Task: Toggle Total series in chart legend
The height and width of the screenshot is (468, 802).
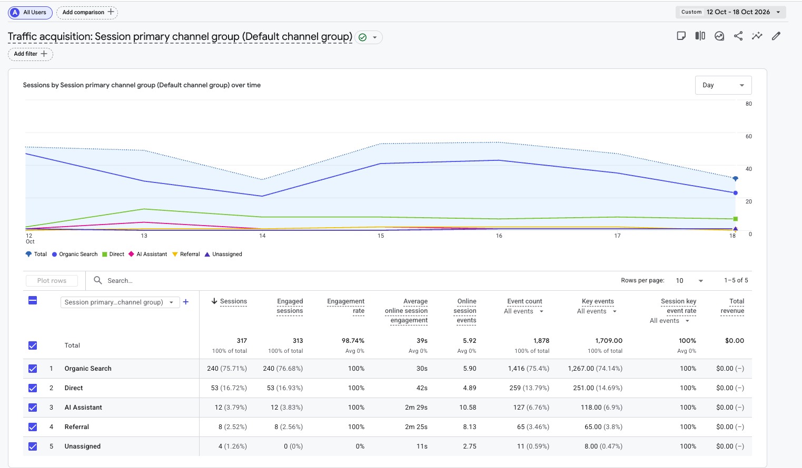Action: pyautogui.click(x=36, y=254)
